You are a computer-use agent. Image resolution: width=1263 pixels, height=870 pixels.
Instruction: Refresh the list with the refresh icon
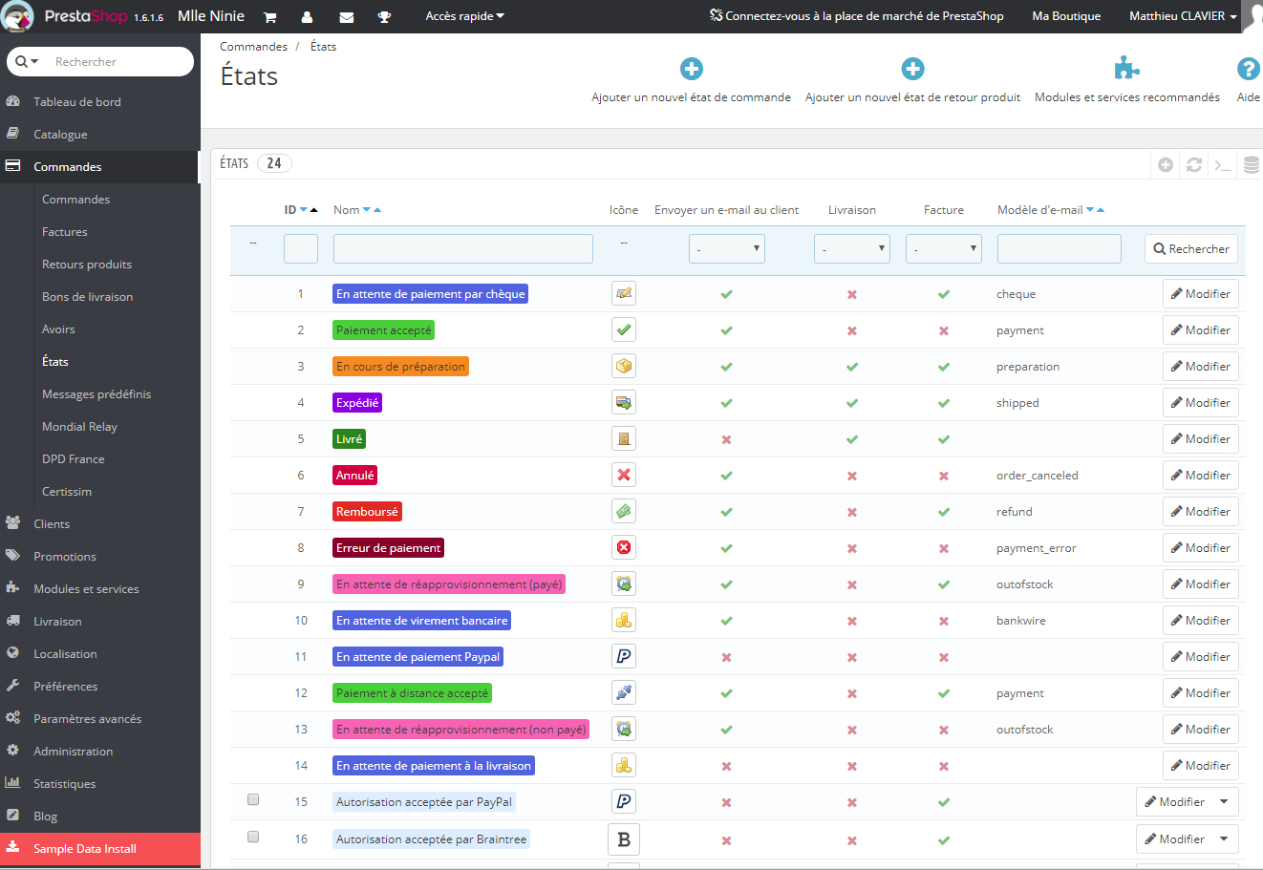pos(1193,164)
